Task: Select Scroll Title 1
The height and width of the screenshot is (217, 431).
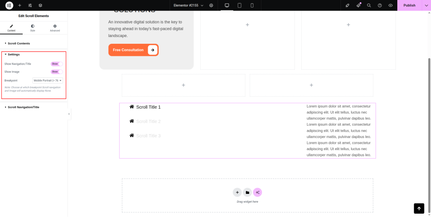Action: 149,107
